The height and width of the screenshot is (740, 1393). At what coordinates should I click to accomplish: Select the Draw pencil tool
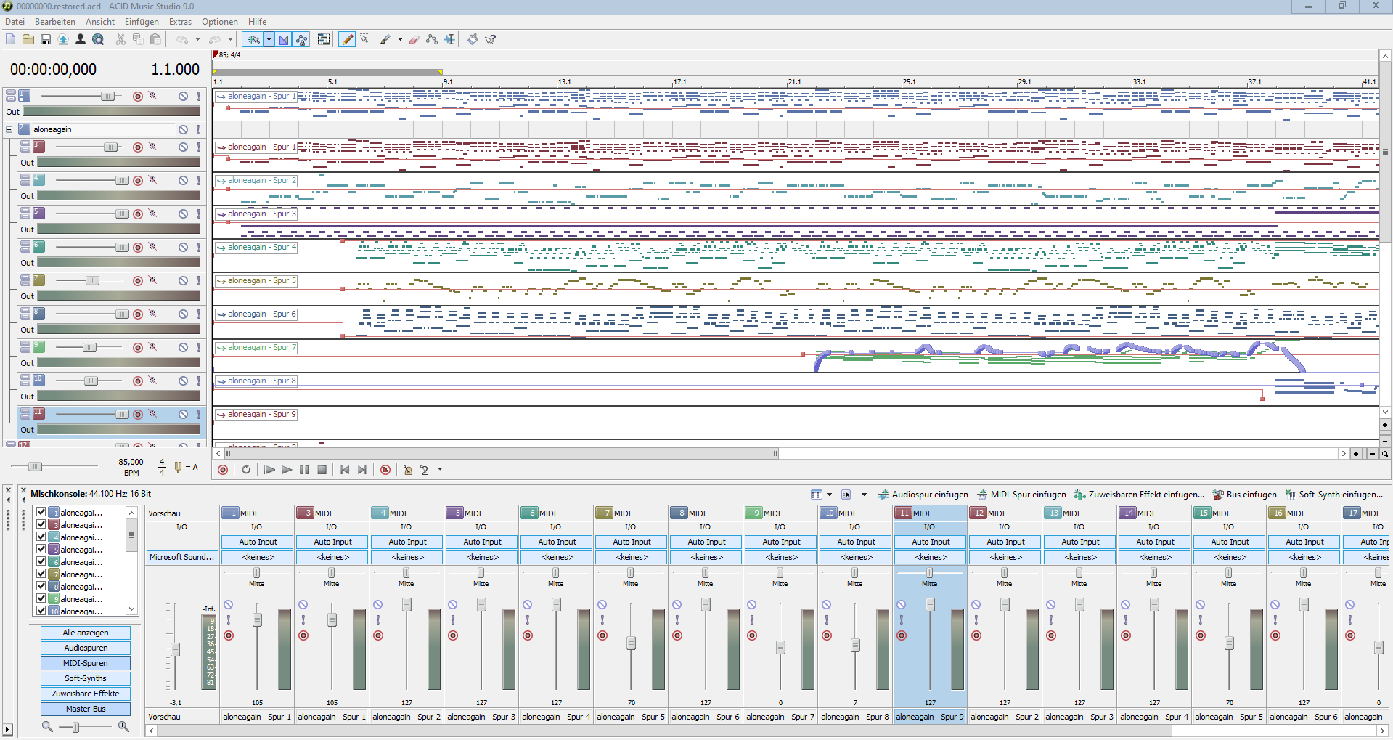pyautogui.click(x=347, y=40)
